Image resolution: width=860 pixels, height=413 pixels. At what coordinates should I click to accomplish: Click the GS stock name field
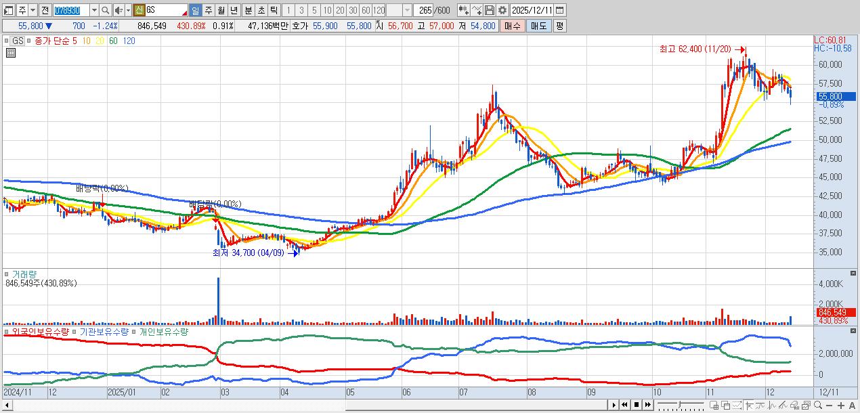coord(167,10)
